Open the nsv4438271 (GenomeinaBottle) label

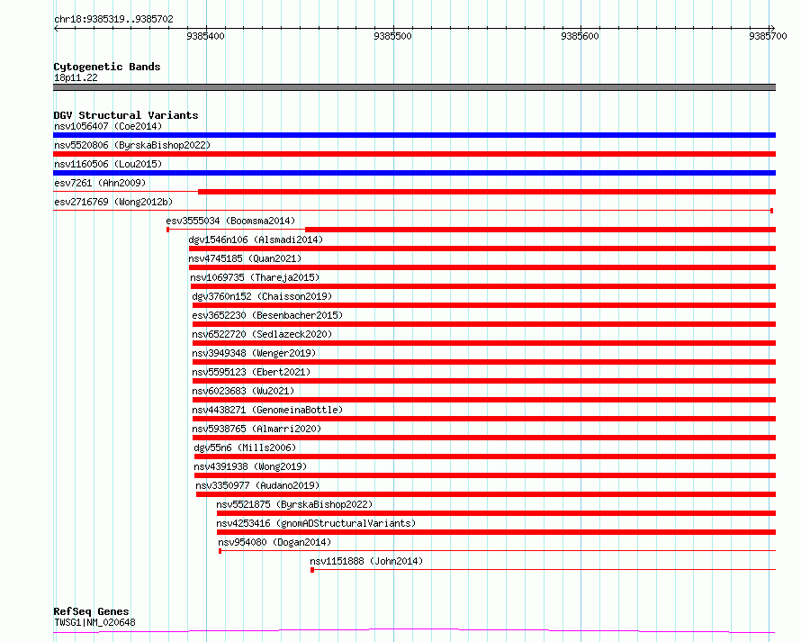click(267, 410)
